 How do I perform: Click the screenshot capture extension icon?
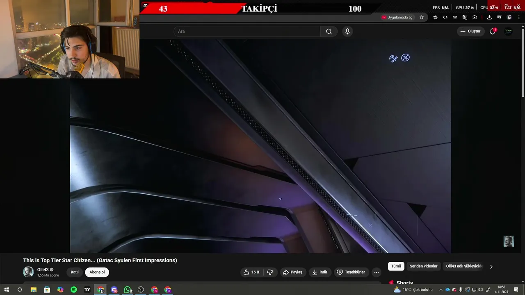(475, 17)
